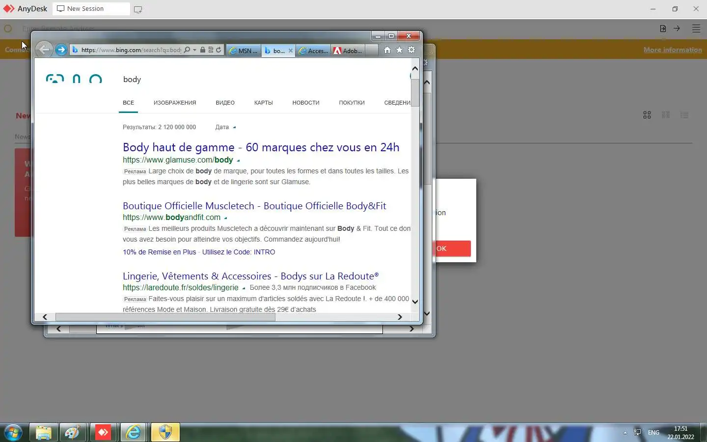Select the New Session tab in AnyDesk

coord(91,9)
